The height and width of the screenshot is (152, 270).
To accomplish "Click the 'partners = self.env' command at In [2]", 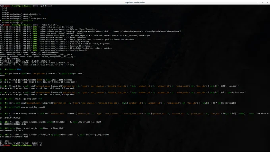I will coord(47,73).
